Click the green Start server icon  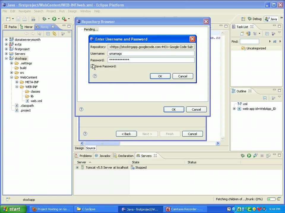pyautogui.click(x=249, y=156)
